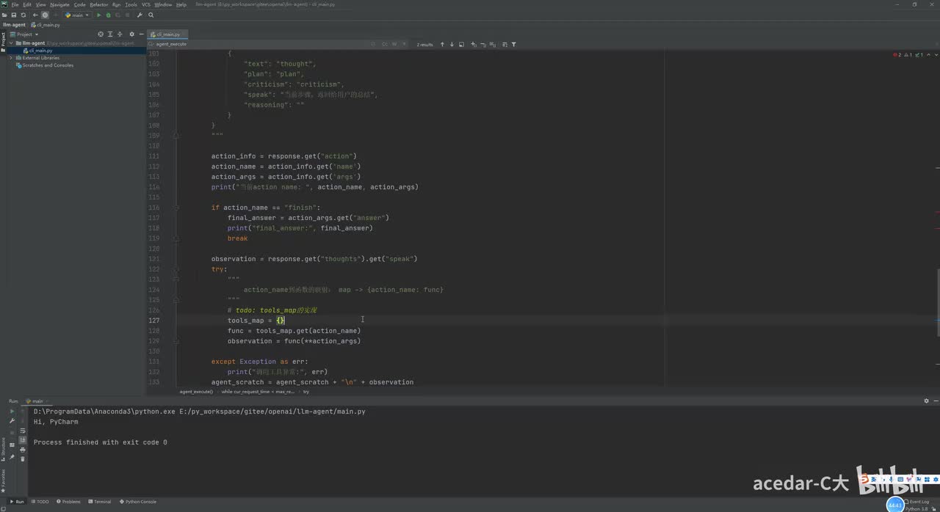Image resolution: width=940 pixels, height=512 pixels.
Task: Open the Navigate menu
Action: [x=59, y=4]
